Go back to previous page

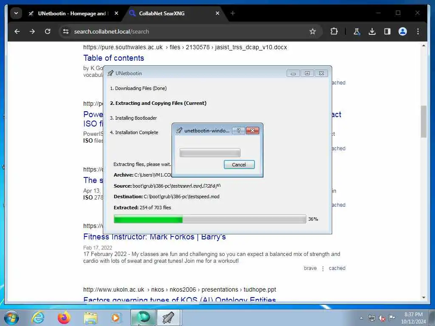17,31
